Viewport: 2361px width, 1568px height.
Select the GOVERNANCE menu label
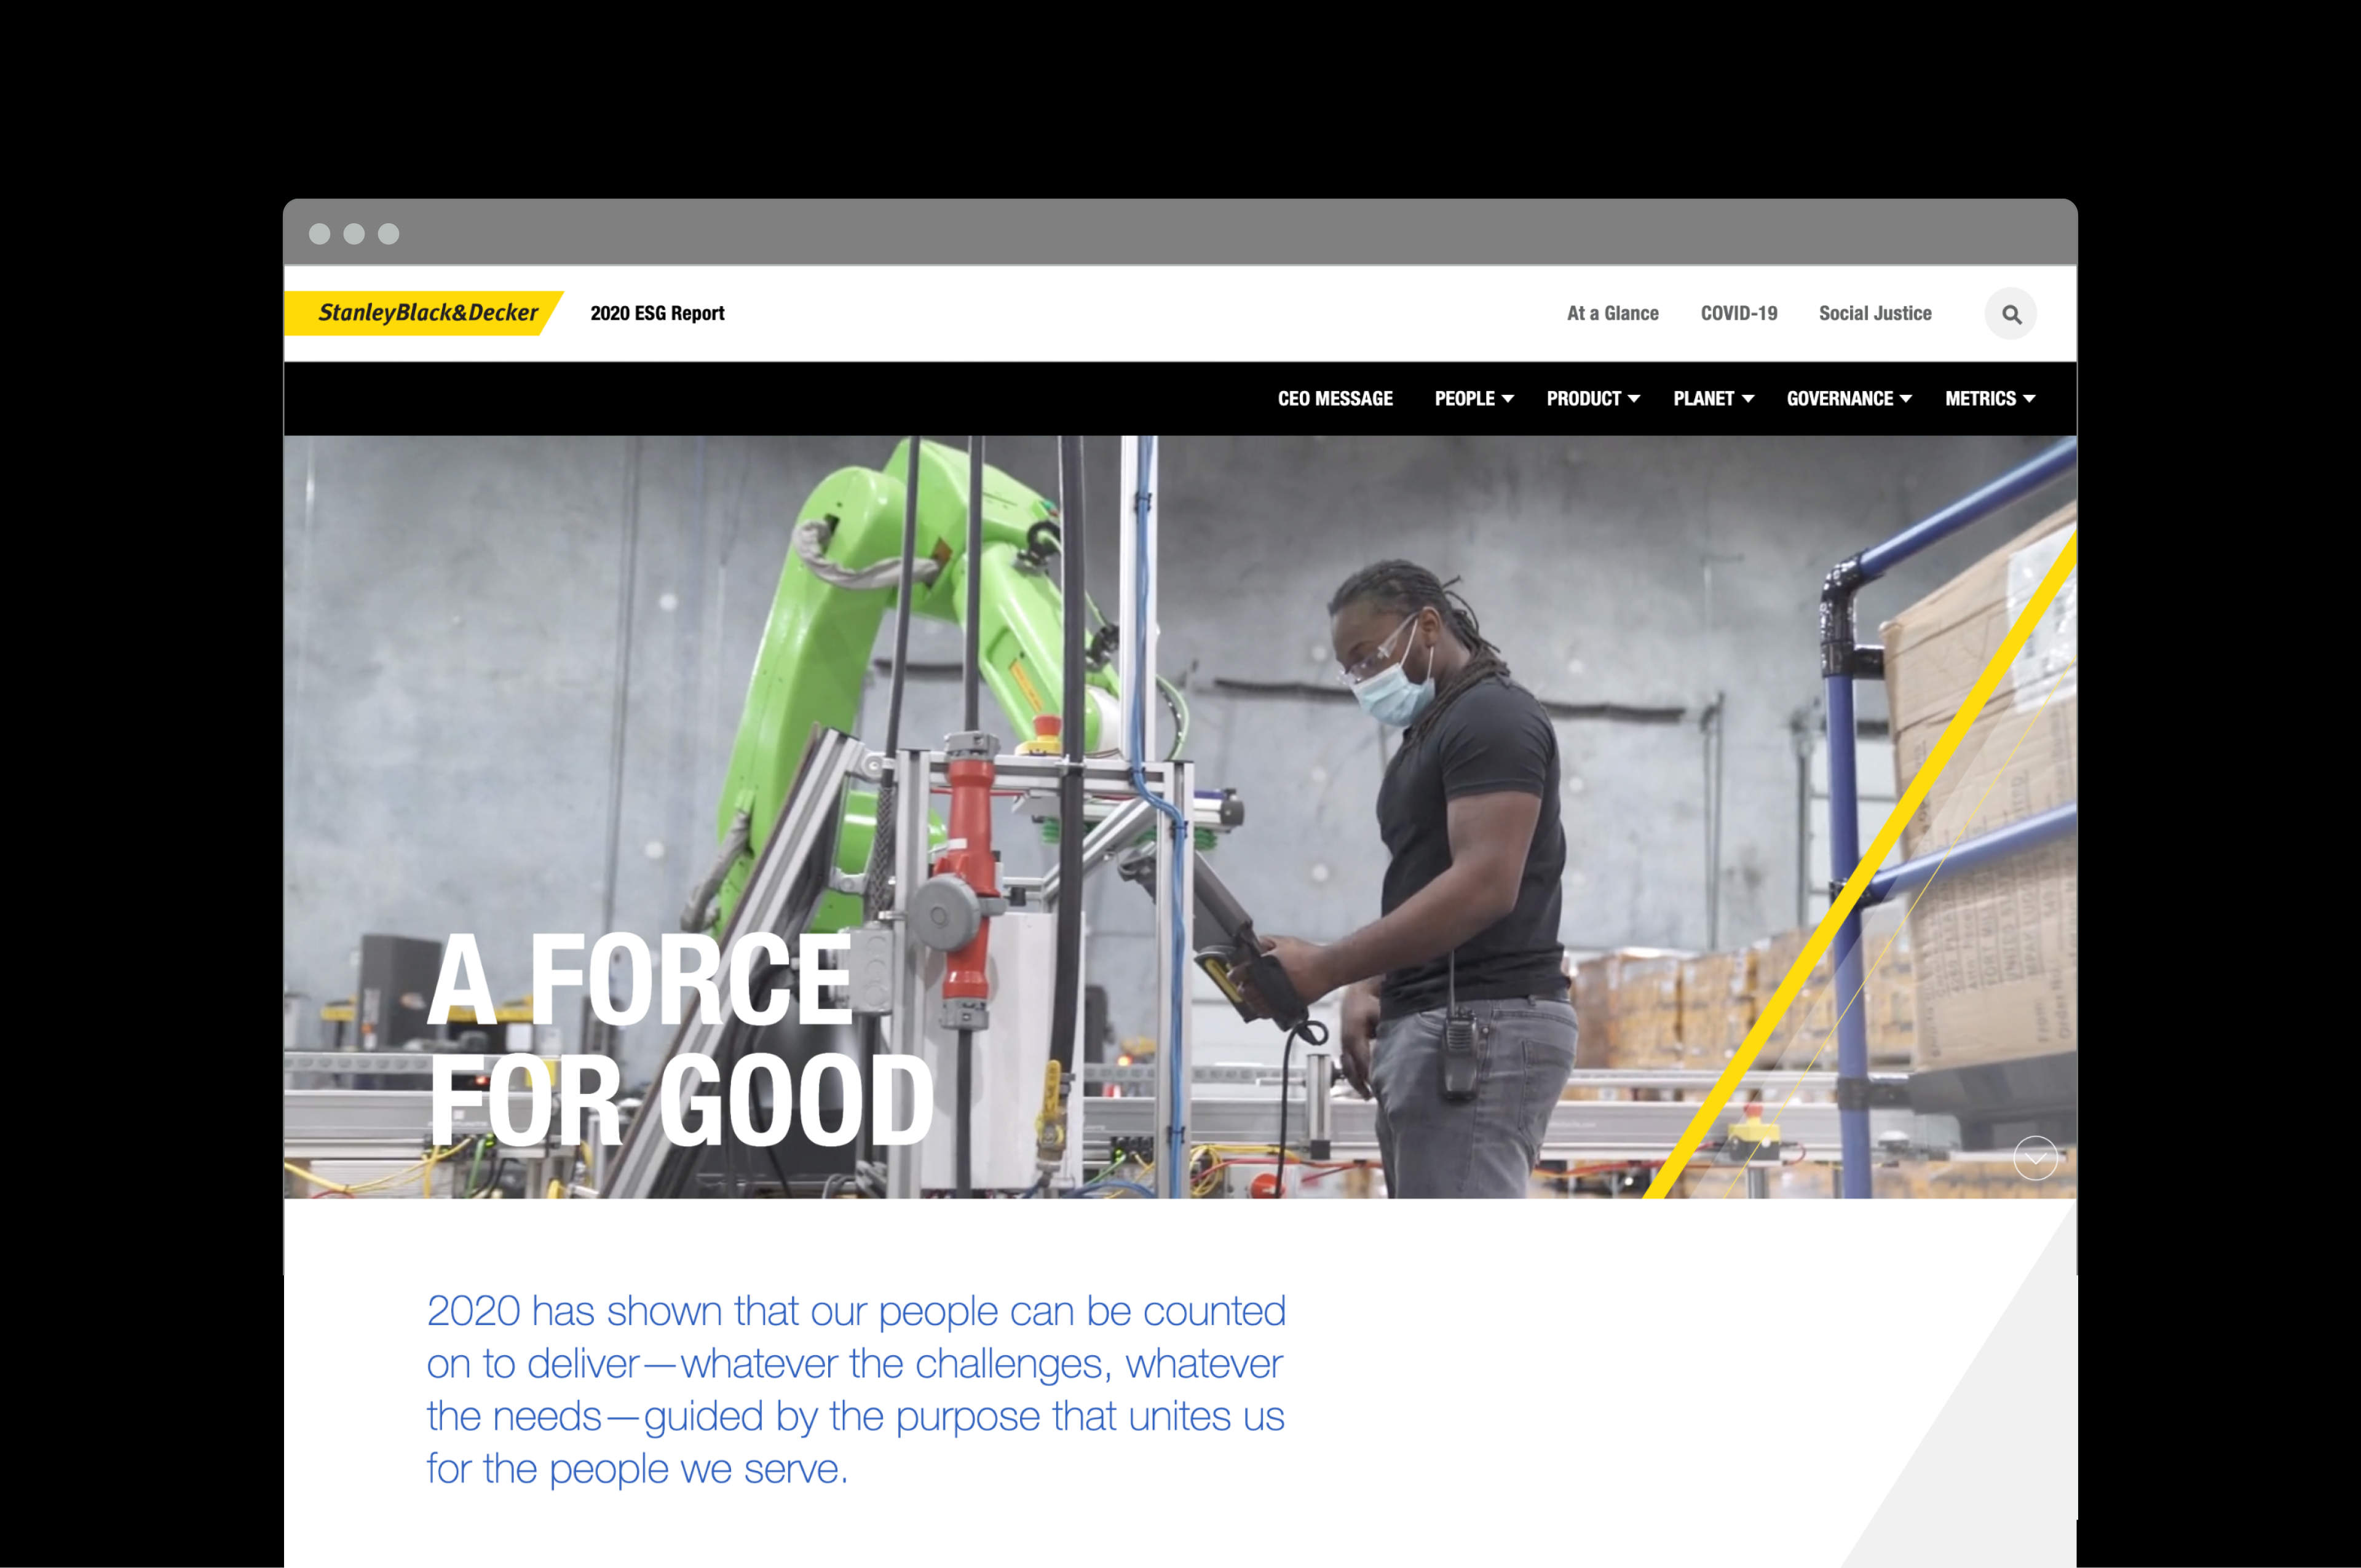[1840, 399]
